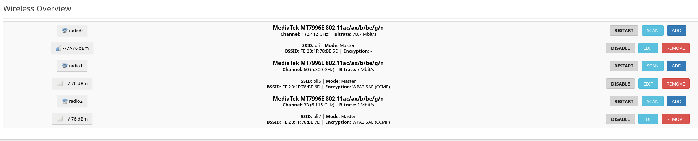698x141 pixels.
Task: Click the radio0 wireless device icon
Action: click(x=65, y=30)
